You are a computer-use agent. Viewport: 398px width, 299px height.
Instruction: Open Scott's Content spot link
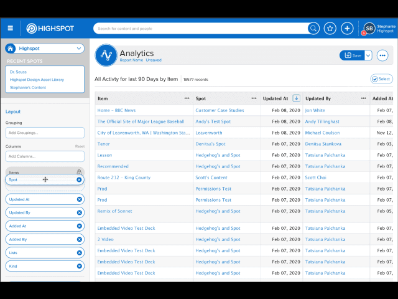(211, 178)
